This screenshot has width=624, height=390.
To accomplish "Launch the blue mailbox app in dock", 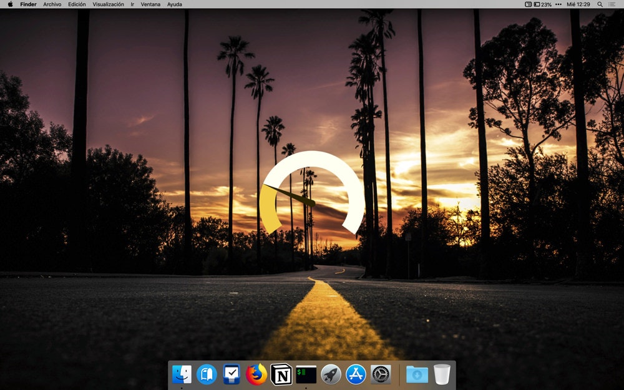I will 207,374.
